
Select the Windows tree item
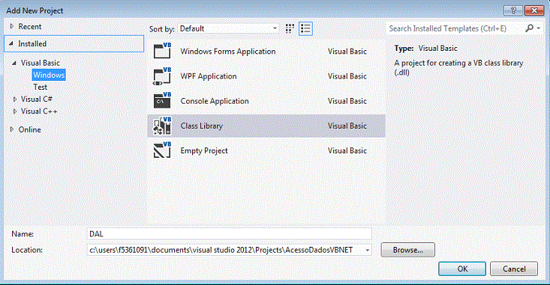pos(49,75)
